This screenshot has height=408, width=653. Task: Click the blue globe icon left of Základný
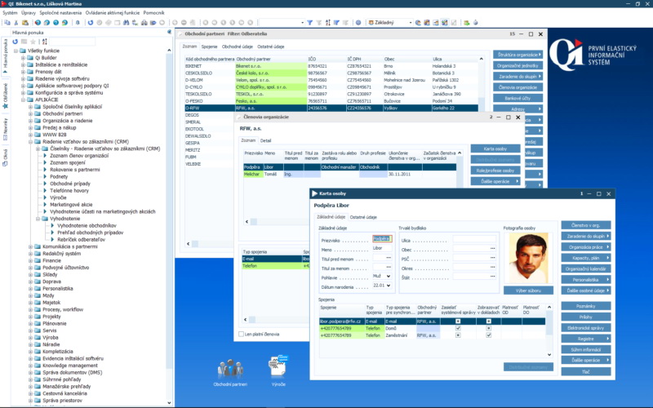coord(358,23)
